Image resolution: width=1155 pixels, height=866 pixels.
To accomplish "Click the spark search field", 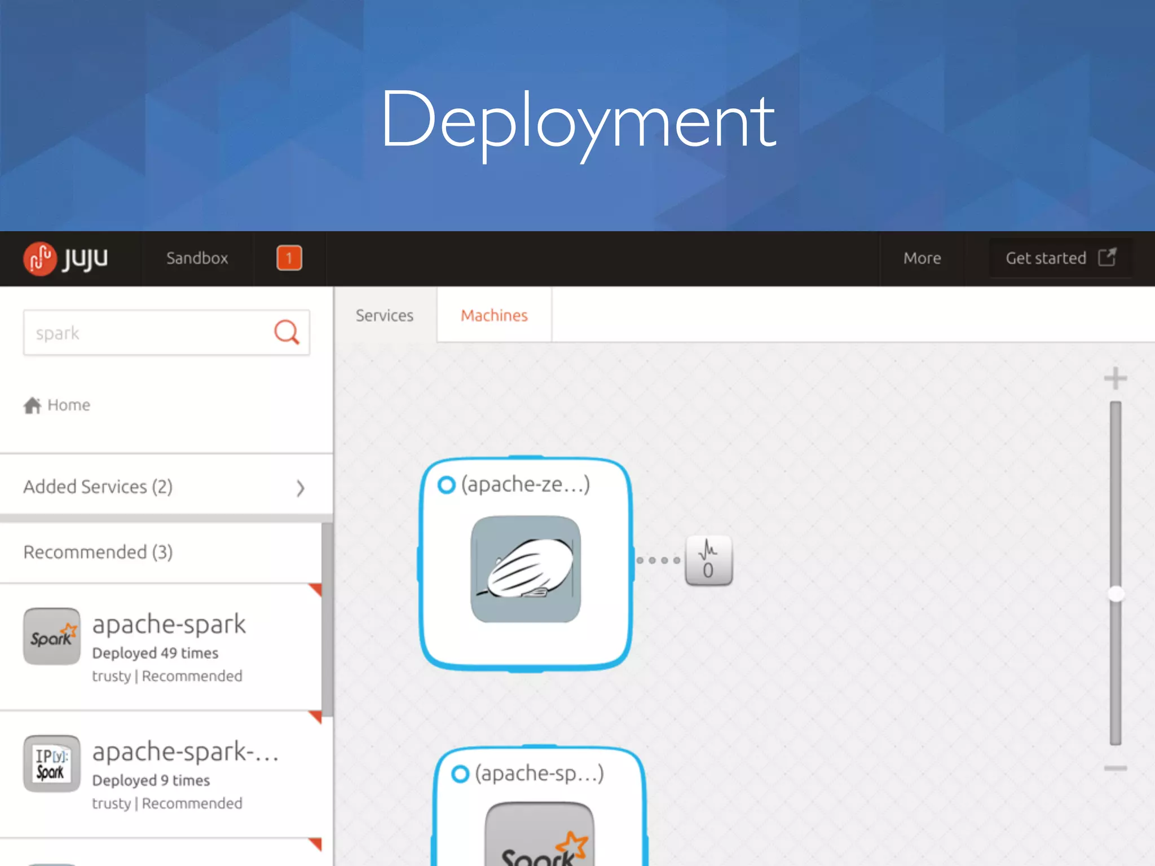I will click(166, 333).
